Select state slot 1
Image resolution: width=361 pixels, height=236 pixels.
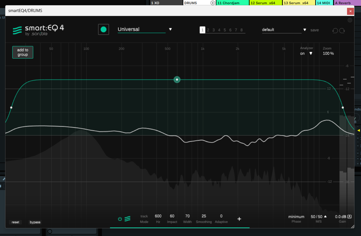202,30
